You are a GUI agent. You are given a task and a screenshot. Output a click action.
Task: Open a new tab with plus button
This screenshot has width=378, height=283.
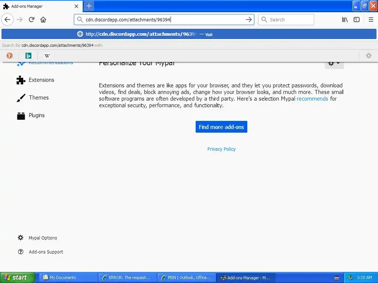[x=89, y=6]
